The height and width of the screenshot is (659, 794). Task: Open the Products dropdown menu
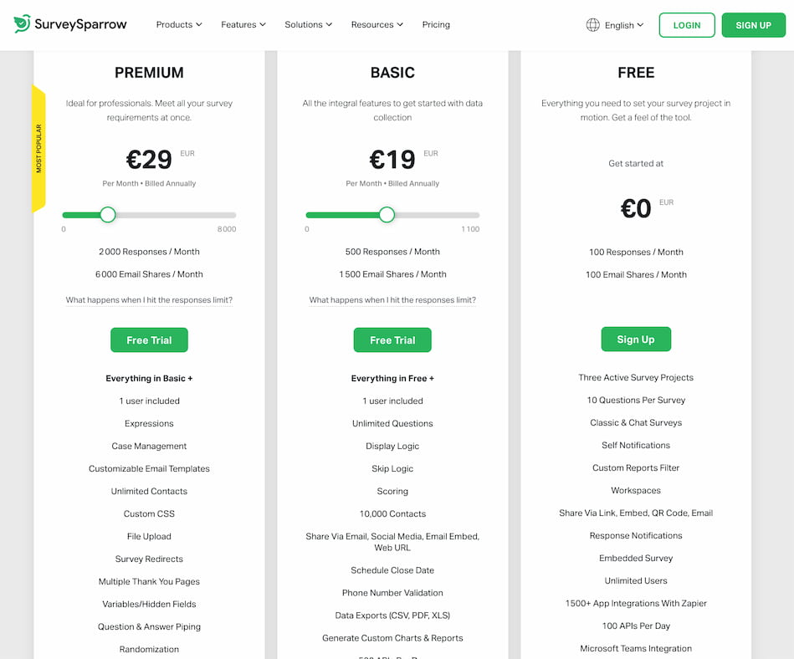click(178, 25)
